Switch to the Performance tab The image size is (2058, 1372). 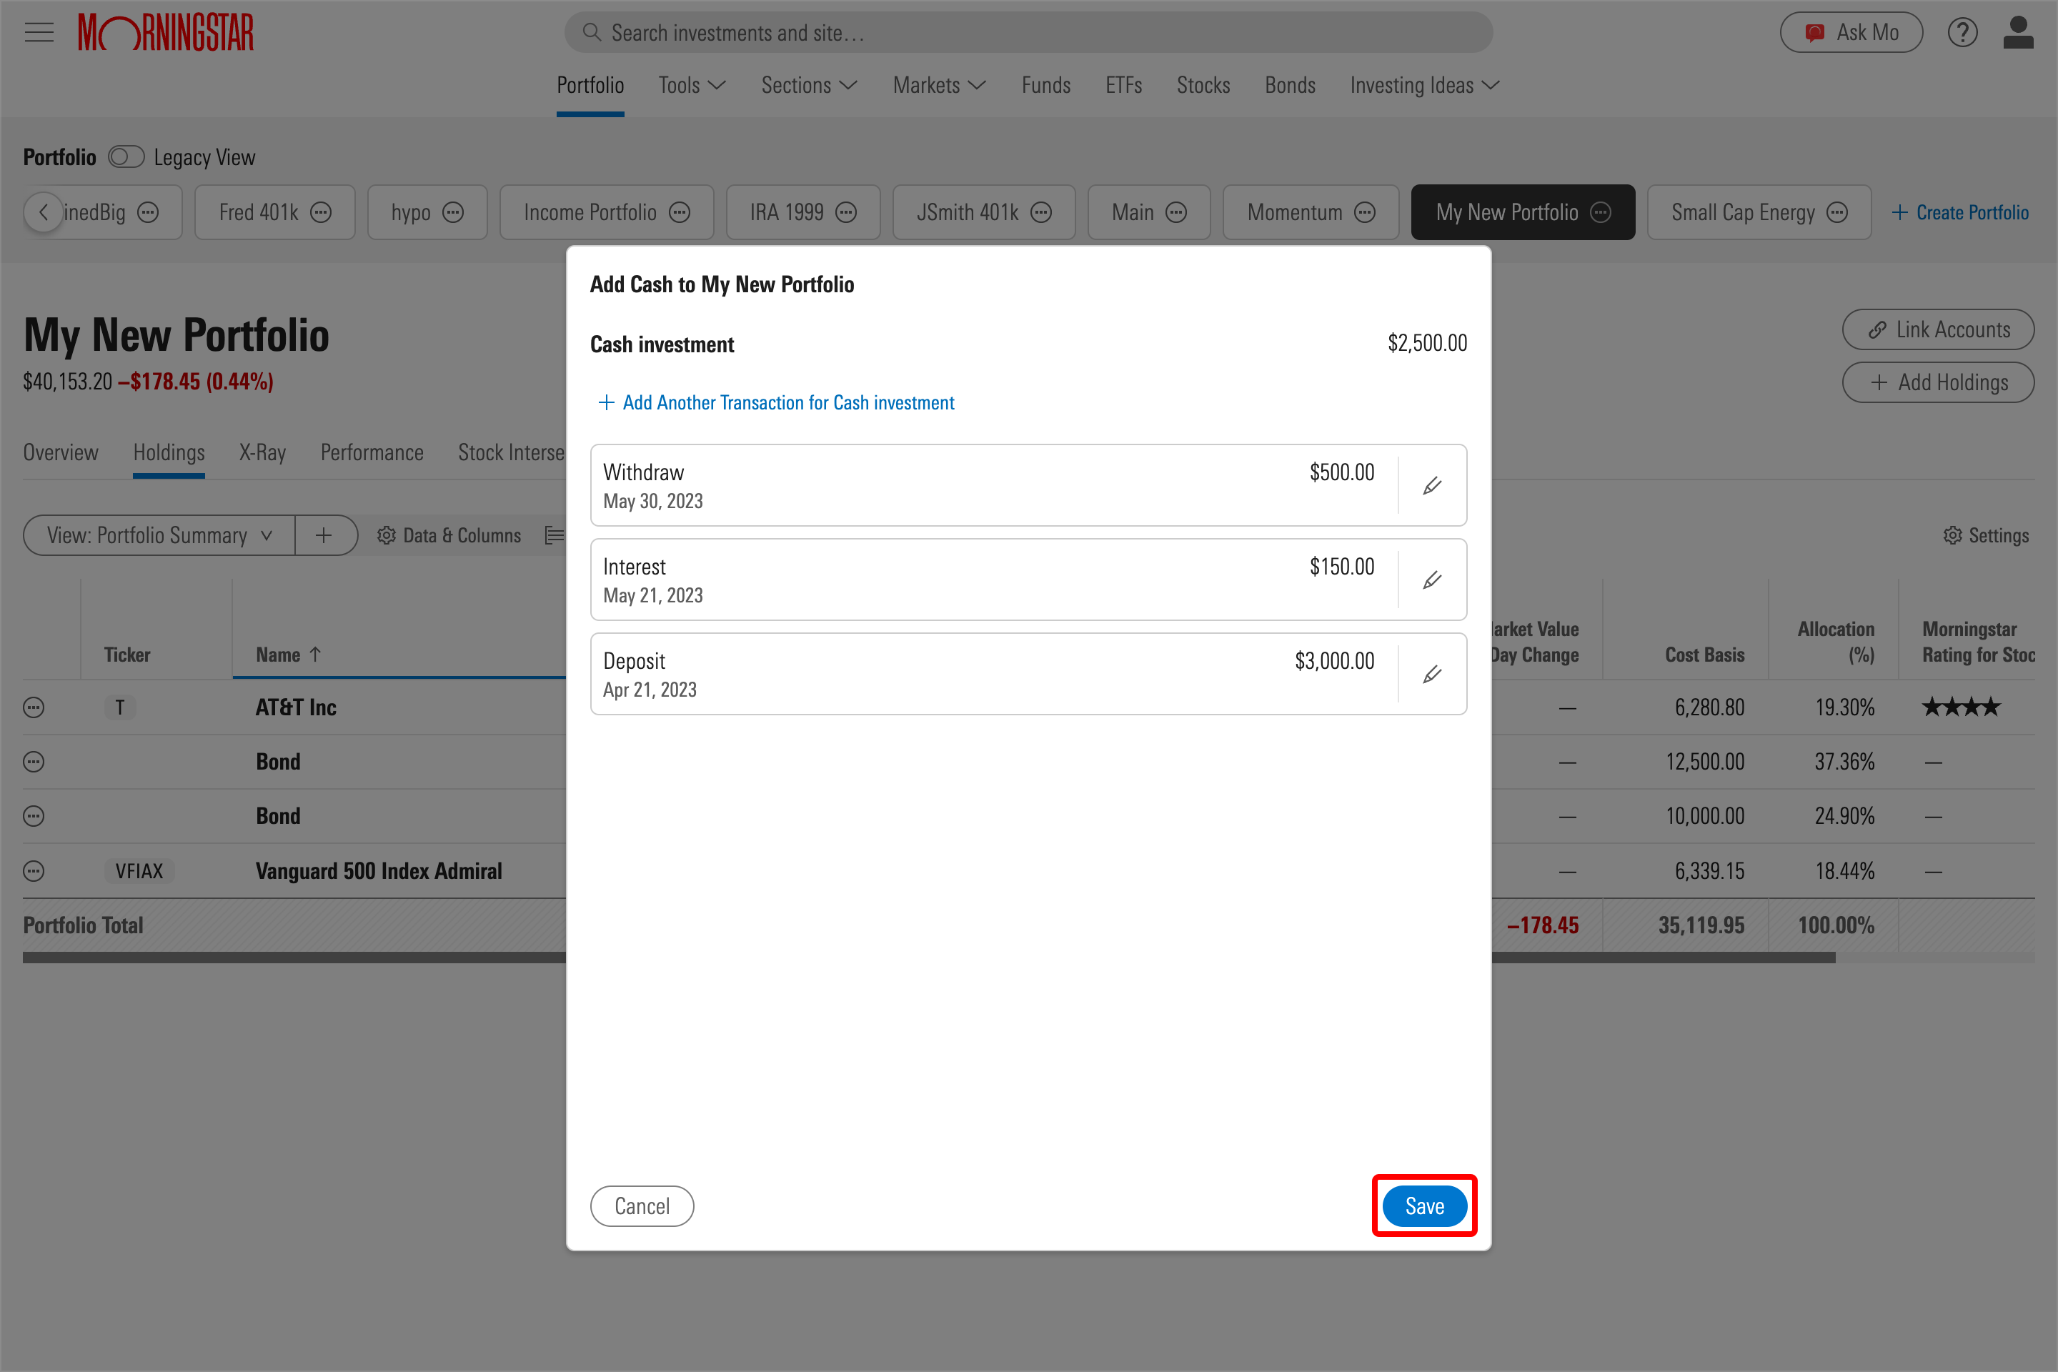[x=372, y=452]
